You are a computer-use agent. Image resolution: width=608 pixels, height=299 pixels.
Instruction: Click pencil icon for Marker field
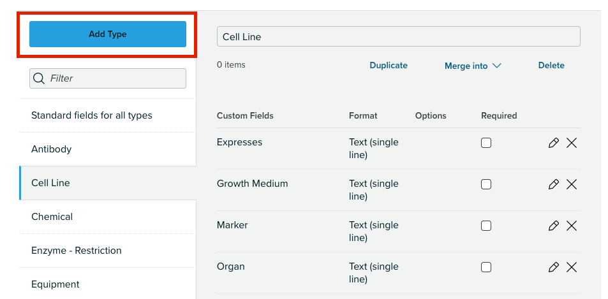click(554, 226)
